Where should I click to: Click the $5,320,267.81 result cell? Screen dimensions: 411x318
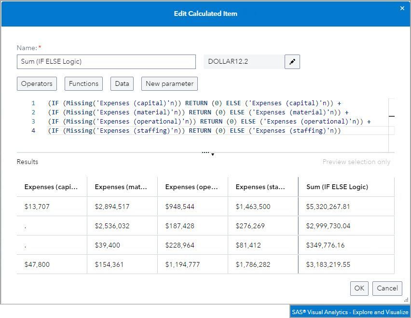coord(328,207)
